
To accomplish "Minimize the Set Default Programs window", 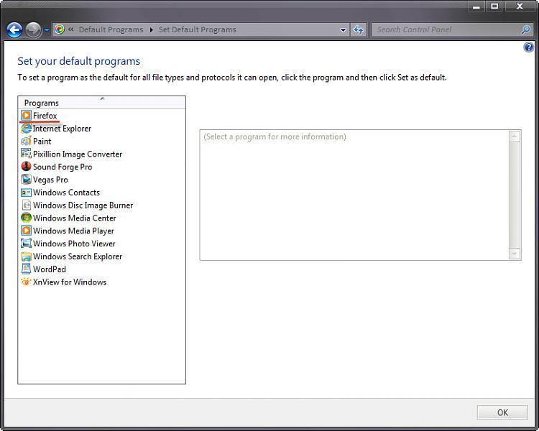I will coord(476,6).
